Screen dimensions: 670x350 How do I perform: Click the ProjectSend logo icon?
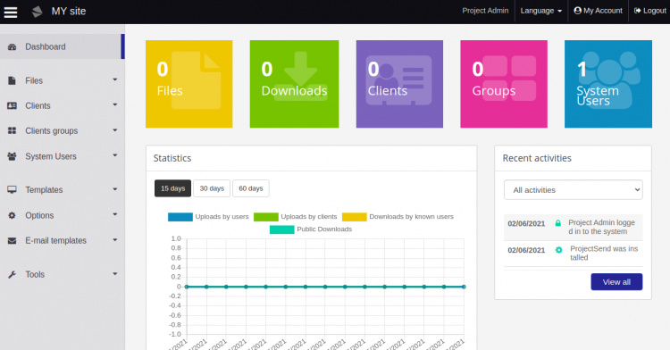pos(38,12)
